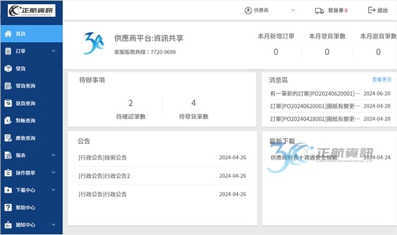Click the 退貨查詢 return icon
Viewport: 397px width, 235px height.
point(8,103)
